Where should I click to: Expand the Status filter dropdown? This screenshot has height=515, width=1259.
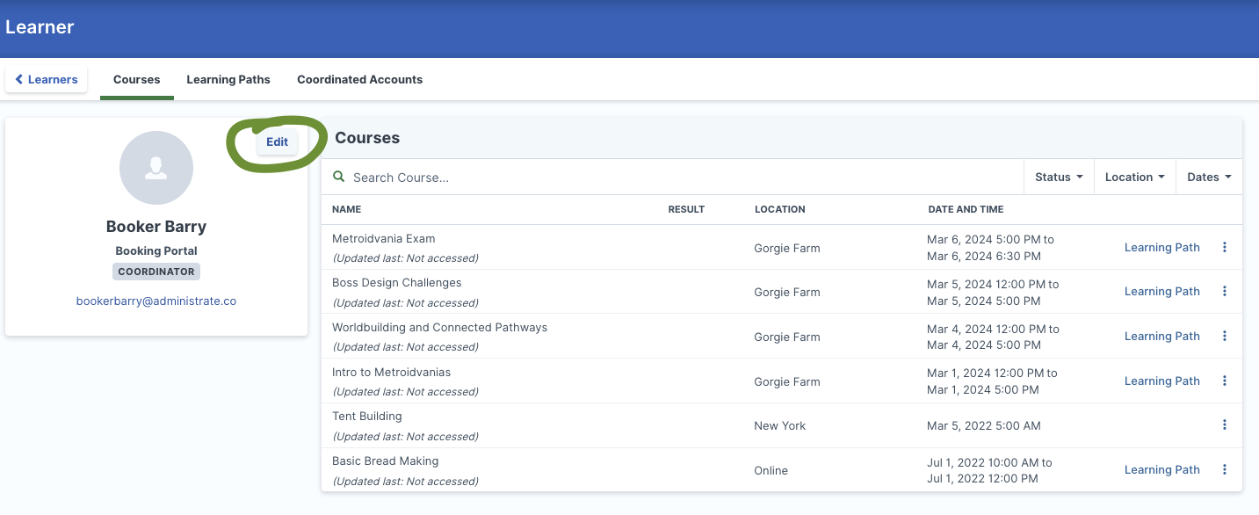tap(1059, 177)
